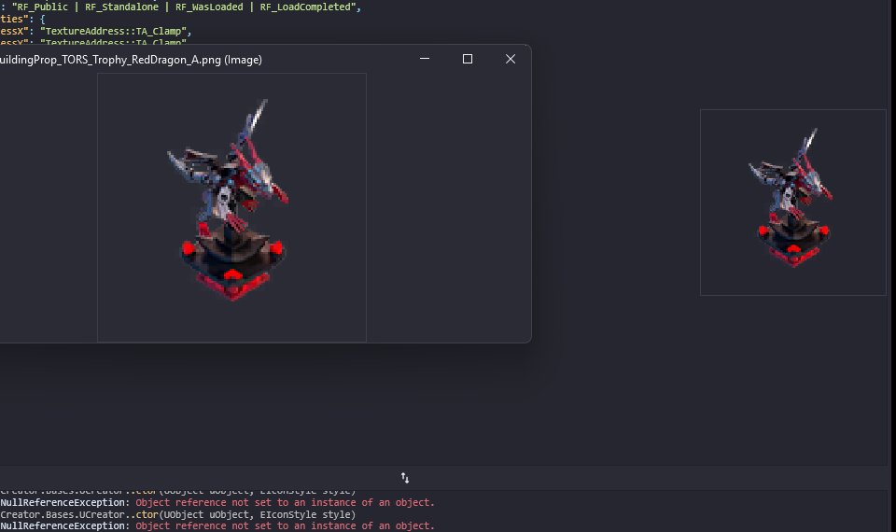Viewport: 896px width, 532px height.
Task: Click the last NullReferenceException log line
Action: tap(217, 525)
